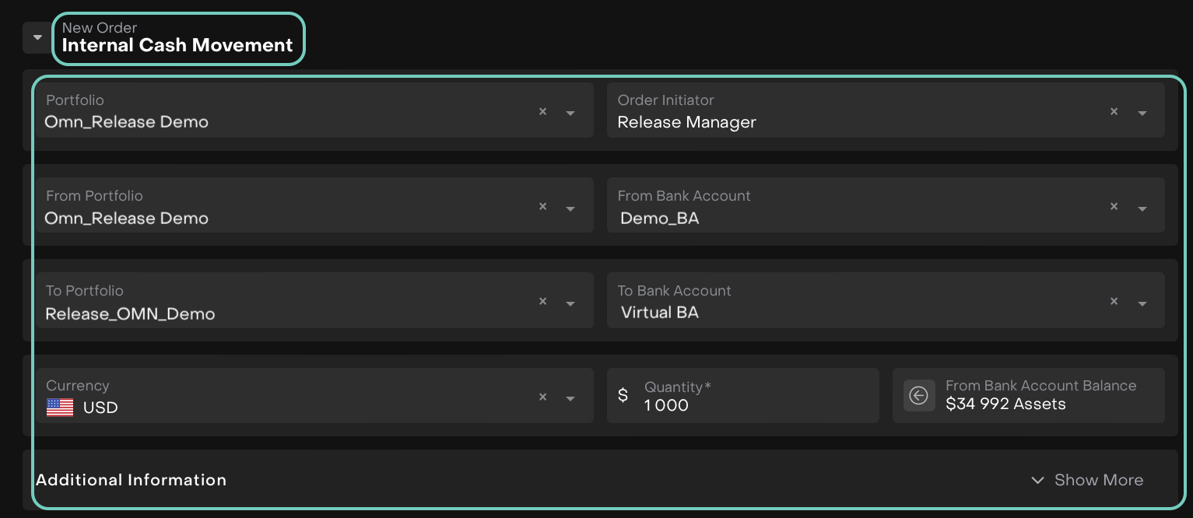Screen dimensions: 1193x518
Task: Clear the Currency USD selection
Action: (542, 397)
